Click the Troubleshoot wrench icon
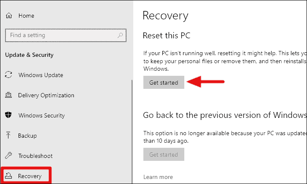The height and width of the screenshot is (184, 307). (8, 155)
